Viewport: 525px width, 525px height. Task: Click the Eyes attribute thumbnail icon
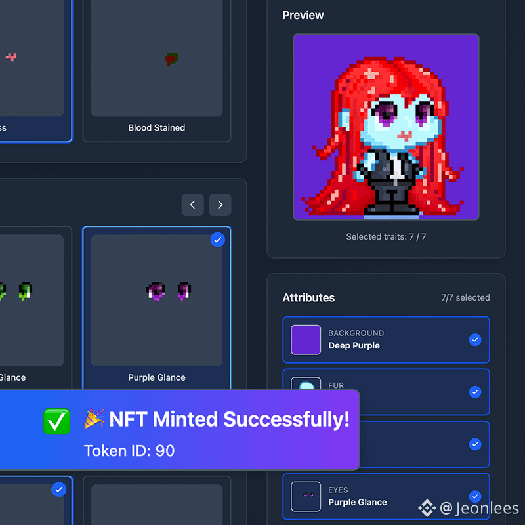pos(306,496)
